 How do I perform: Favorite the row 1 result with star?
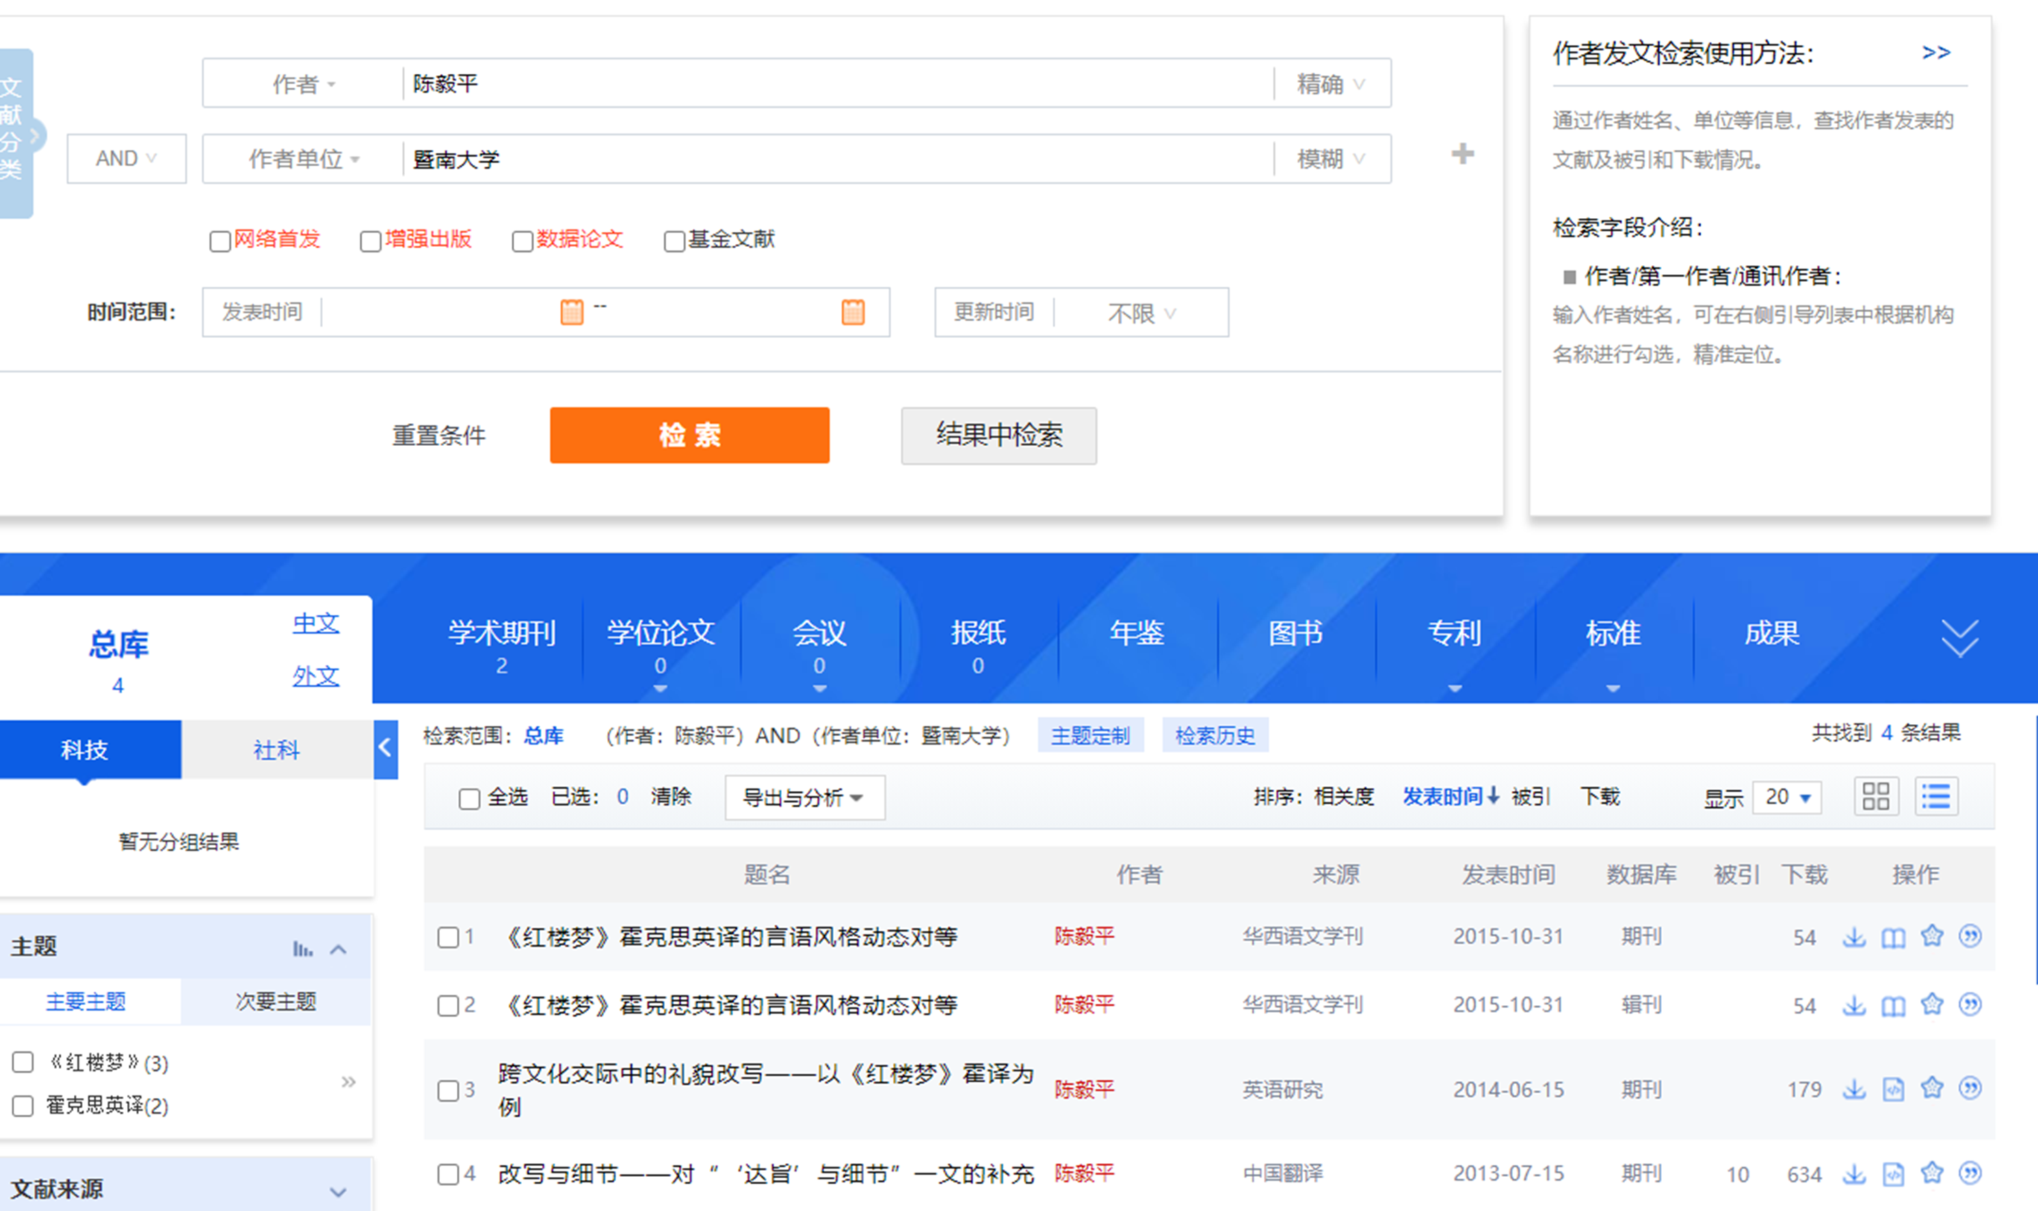point(1931,936)
